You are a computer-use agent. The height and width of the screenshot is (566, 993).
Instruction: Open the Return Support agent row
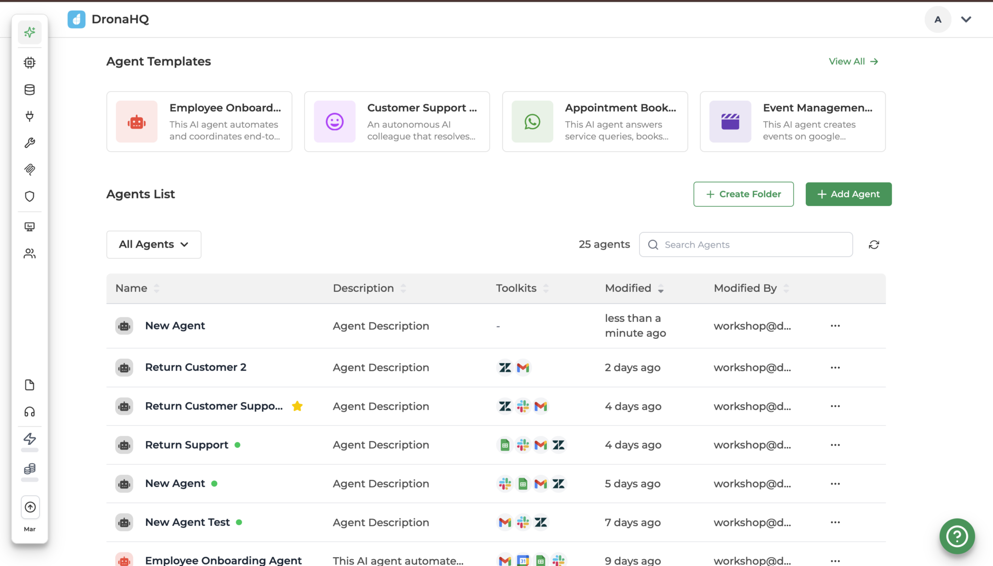[496, 445]
